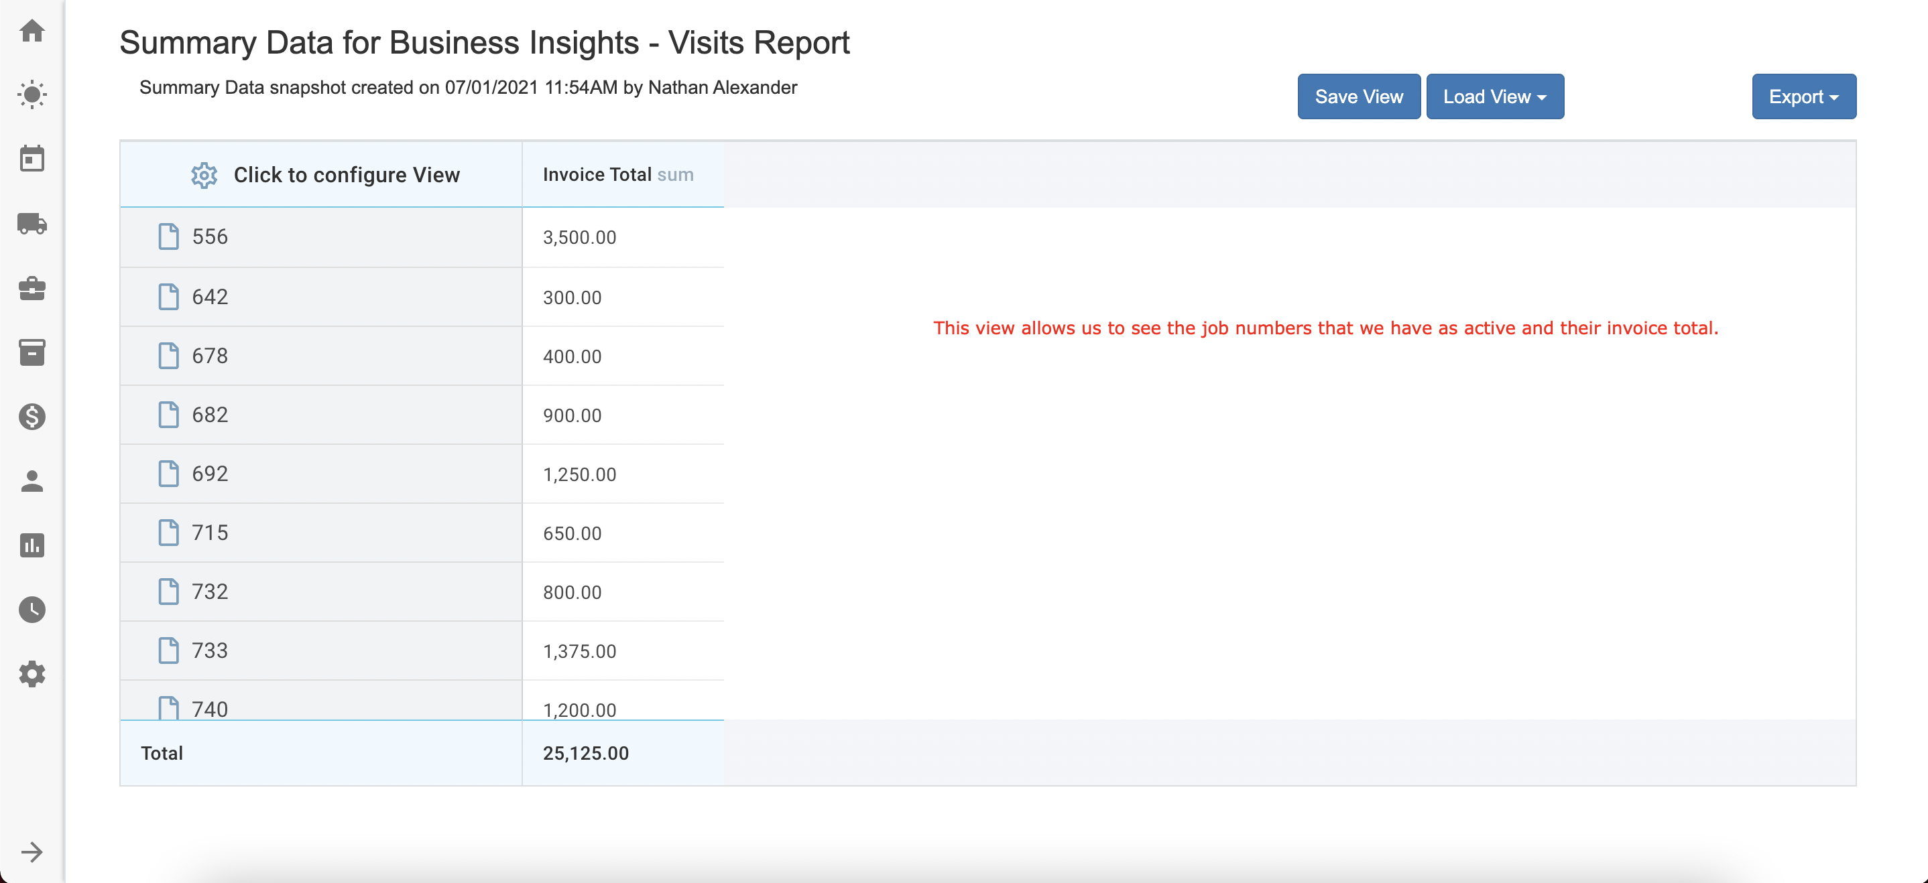Click document icon for job 692

(x=168, y=473)
